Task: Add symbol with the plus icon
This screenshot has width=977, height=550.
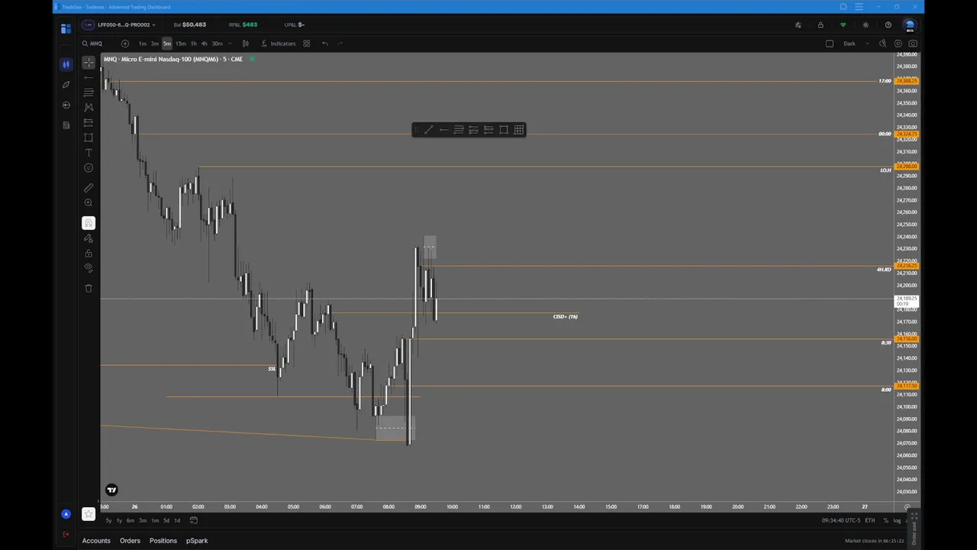Action: coord(125,44)
